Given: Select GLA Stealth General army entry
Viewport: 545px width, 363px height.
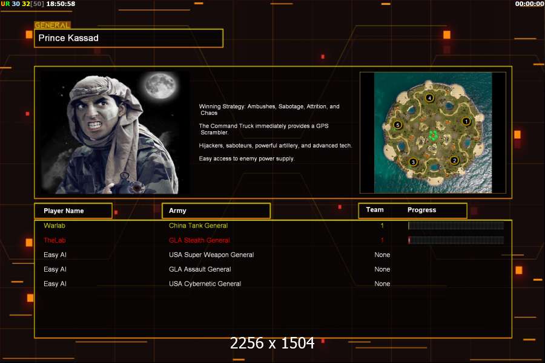Looking at the screenshot, I should tap(199, 240).
